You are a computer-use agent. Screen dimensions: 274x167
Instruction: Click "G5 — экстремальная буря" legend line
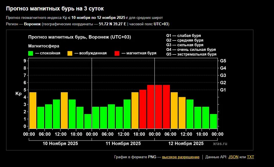[191, 54]
